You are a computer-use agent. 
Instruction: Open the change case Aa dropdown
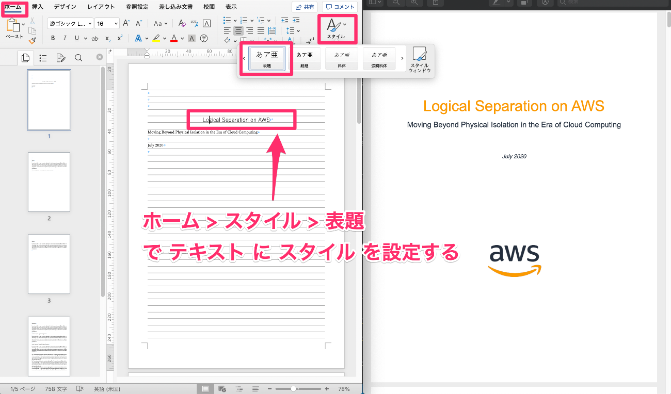pos(161,23)
